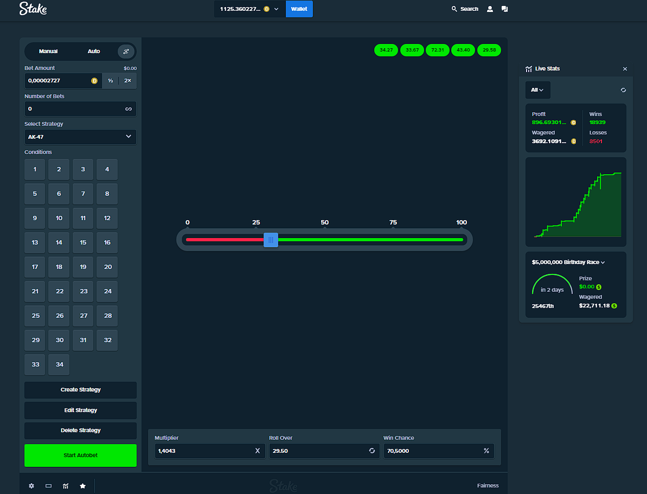The image size is (647, 494).
Task: Click the refresh icon in Live Stats
Action: [623, 90]
